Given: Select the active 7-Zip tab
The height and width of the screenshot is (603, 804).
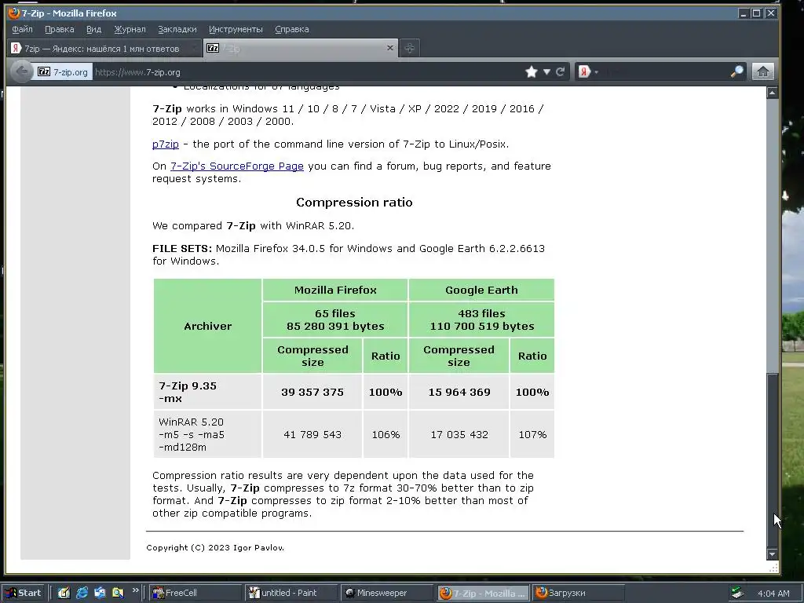Looking at the screenshot, I should click(301, 48).
